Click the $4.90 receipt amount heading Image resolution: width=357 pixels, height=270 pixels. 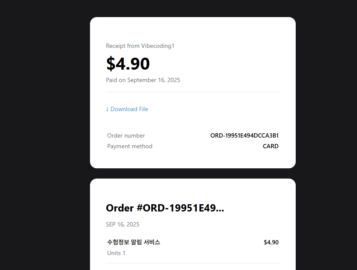128,63
